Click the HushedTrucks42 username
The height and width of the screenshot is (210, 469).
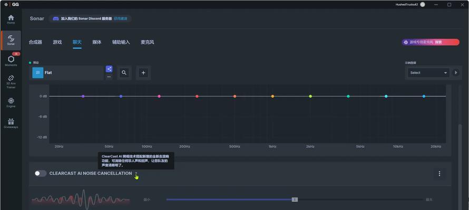tap(406, 5)
